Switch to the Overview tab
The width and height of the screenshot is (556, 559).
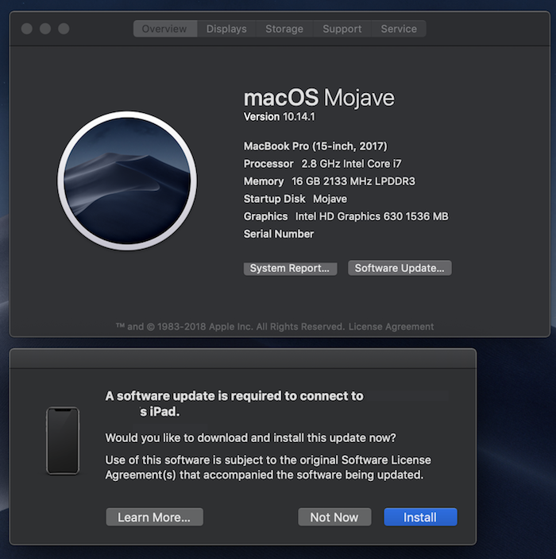click(165, 29)
